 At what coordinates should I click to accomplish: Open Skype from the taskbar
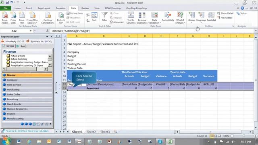click(x=160, y=141)
